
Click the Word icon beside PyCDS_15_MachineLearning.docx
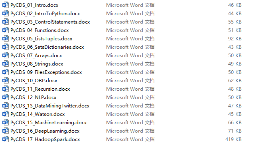pos(5,122)
